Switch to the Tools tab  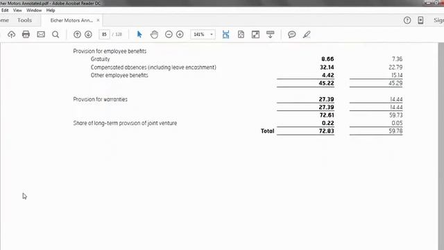coord(25,20)
